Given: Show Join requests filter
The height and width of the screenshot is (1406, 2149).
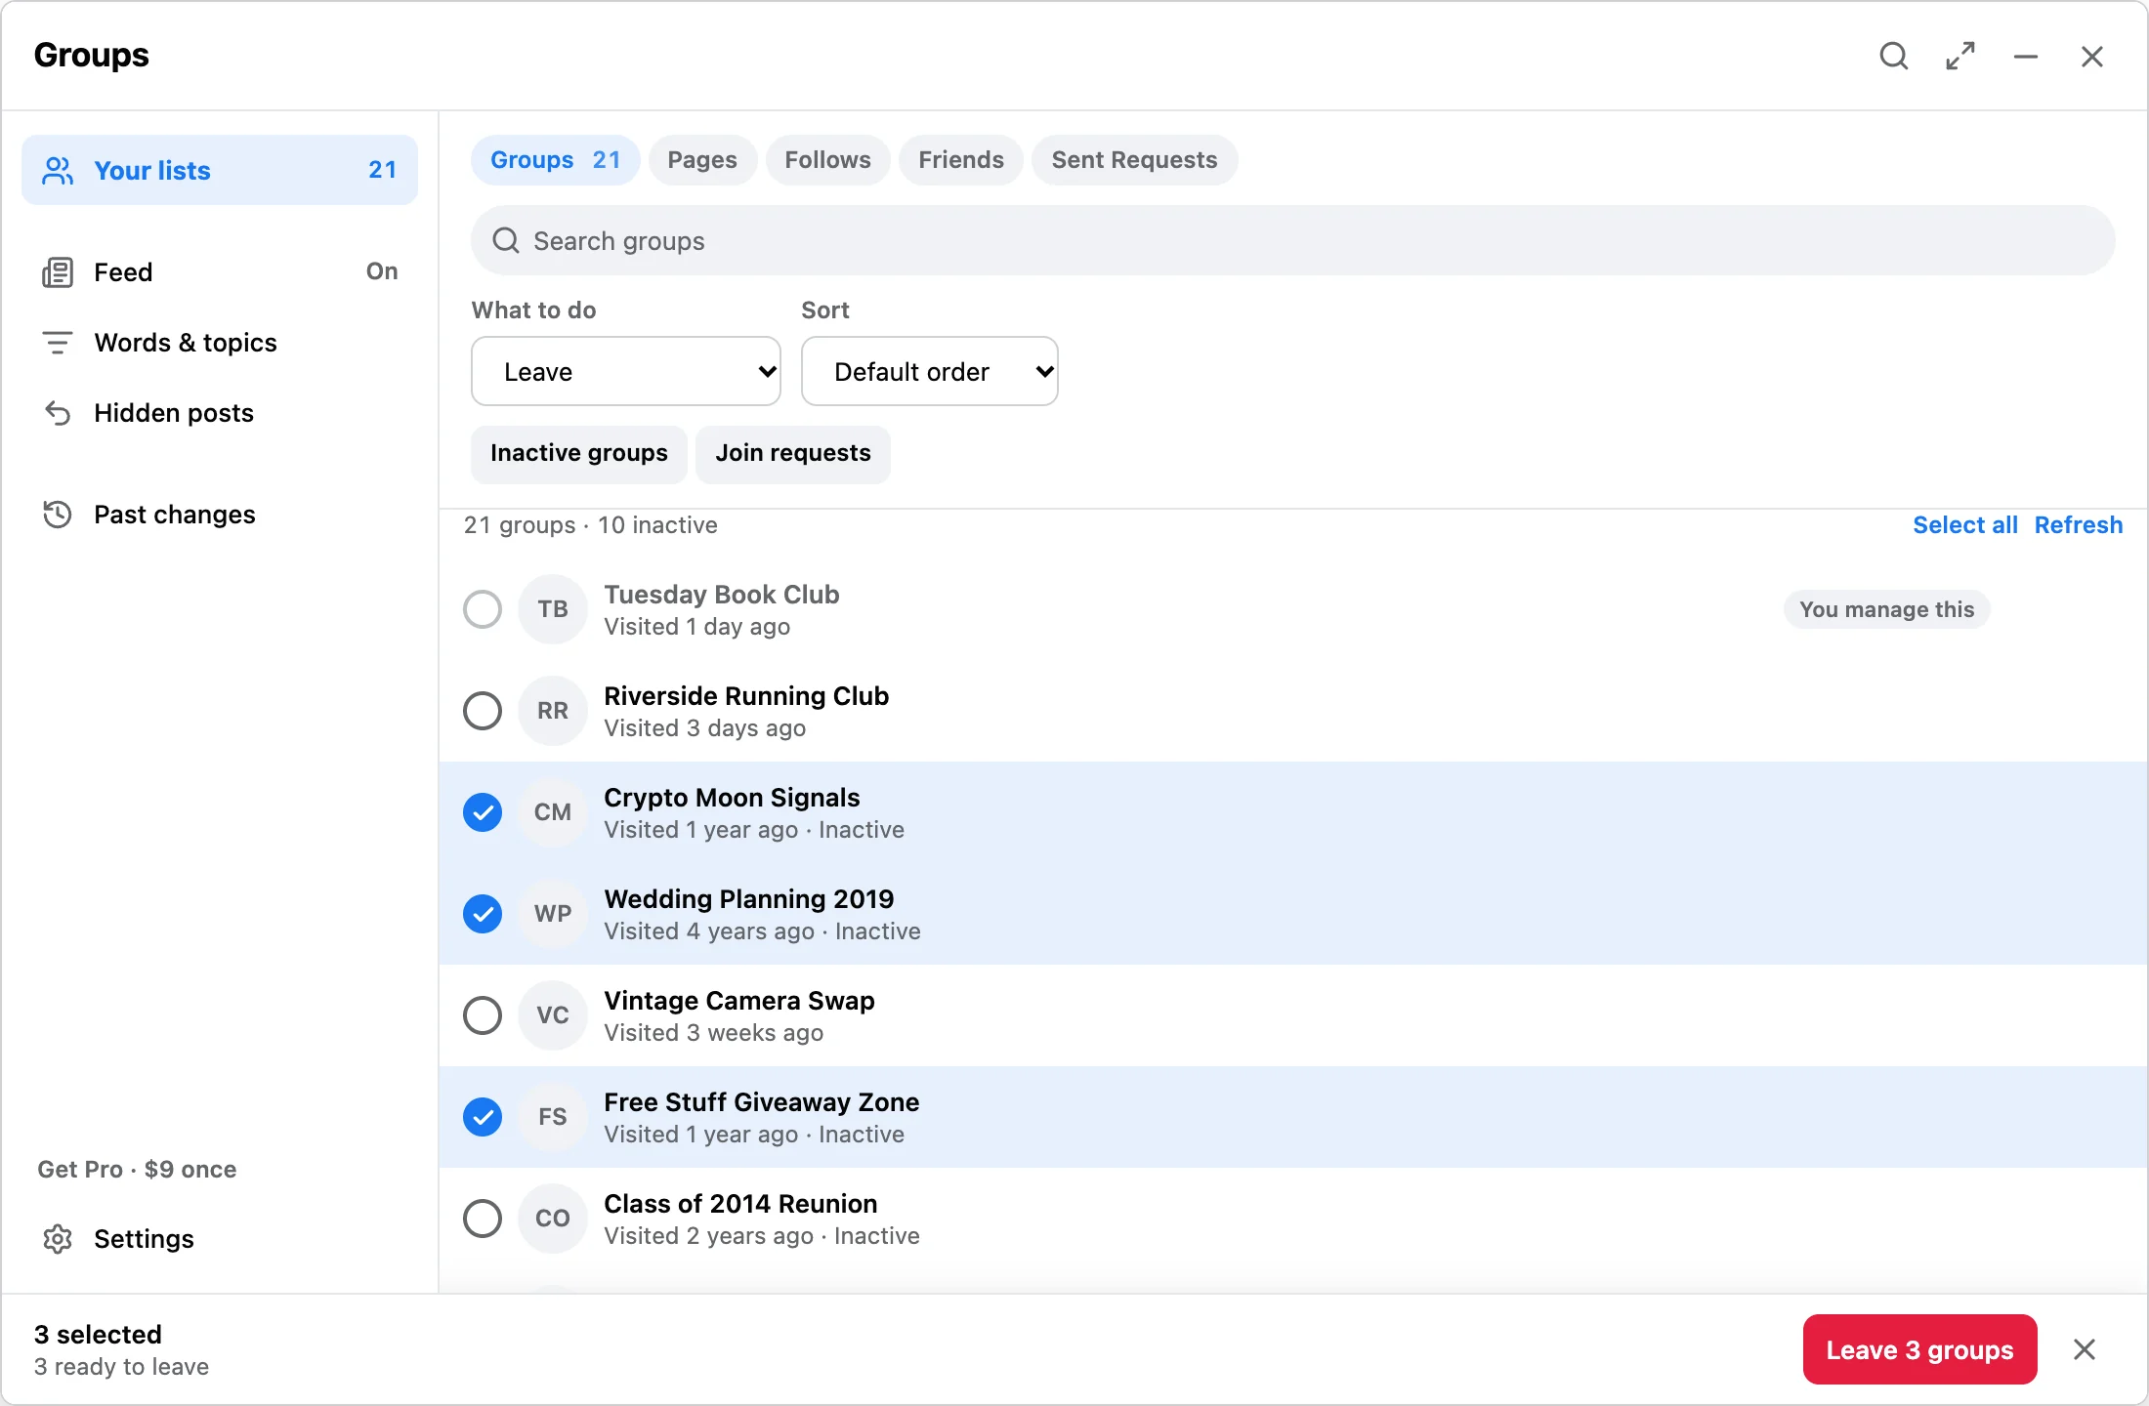Looking at the screenshot, I should (x=793, y=454).
